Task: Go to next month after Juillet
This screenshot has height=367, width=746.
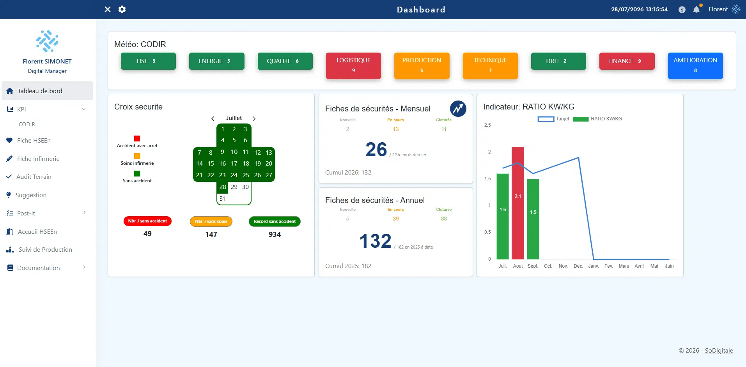Action: pyautogui.click(x=254, y=118)
